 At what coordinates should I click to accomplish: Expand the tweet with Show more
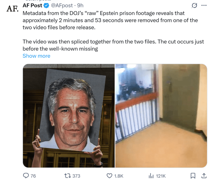[36, 56]
